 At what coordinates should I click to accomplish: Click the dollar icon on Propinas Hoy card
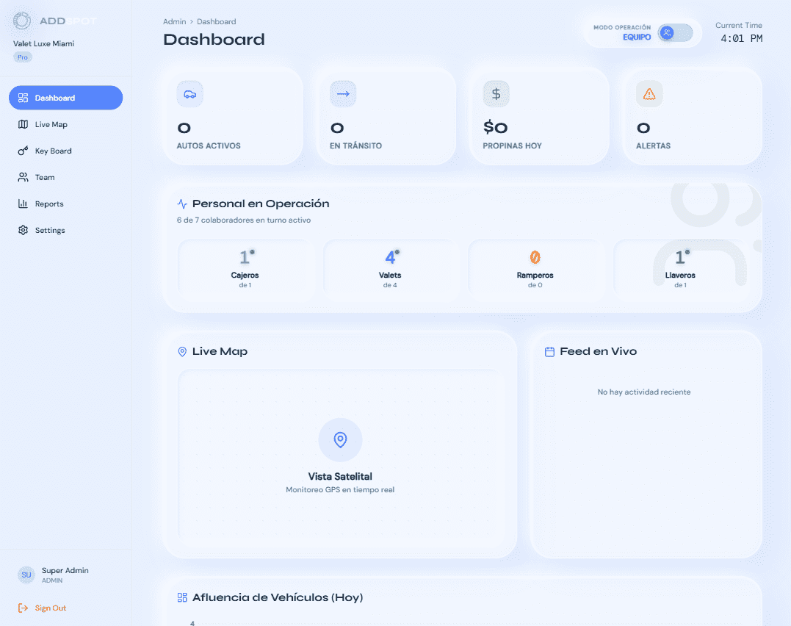[x=496, y=94]
